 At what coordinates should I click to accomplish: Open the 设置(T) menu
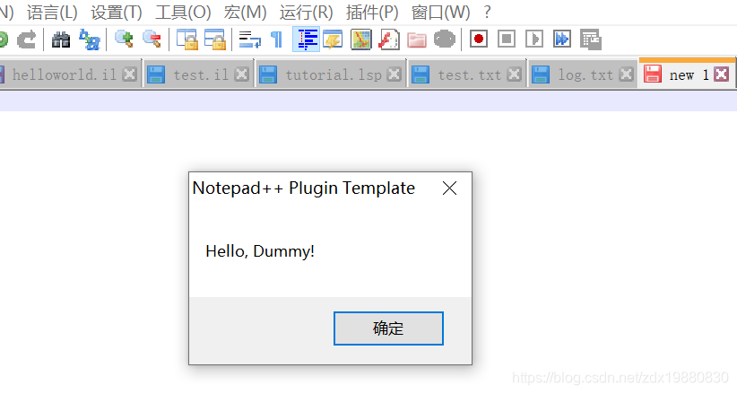[117, 13]
